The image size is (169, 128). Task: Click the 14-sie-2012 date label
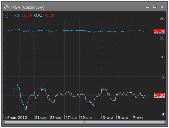pos(16,118)
